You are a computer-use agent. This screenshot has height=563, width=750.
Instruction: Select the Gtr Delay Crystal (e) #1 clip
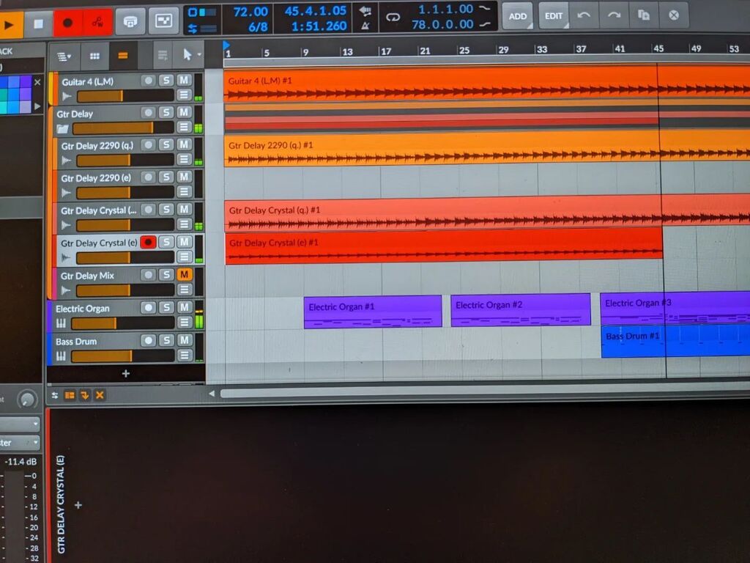(443, 247)
